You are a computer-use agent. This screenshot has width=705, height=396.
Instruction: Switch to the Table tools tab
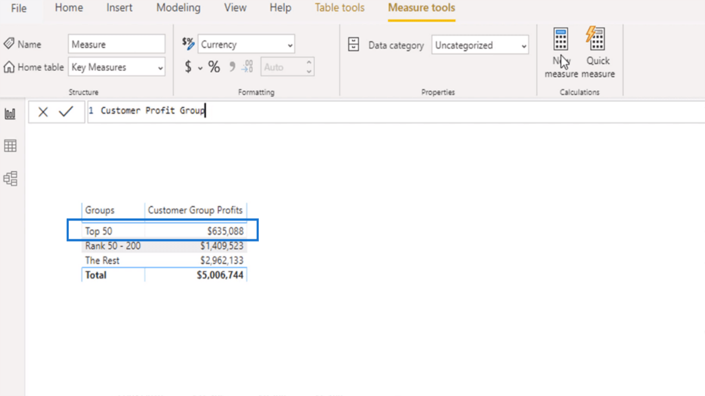(x=339, y=8)
